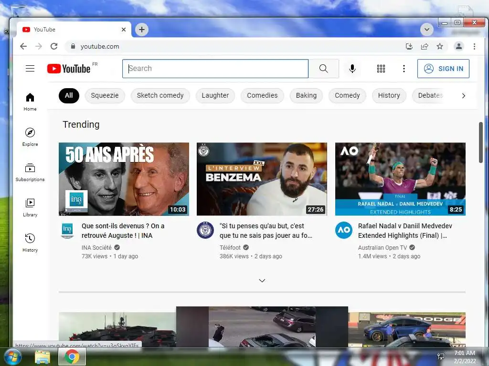The width and height of the screenshot is (489, 366).
Task: Reload the page
Action: [x=54, y=46]
